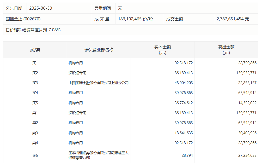Screen dimensions: 262x168
Task: Select 卖4 sell amount 28,759,866
Action: [x=247, y=143]
